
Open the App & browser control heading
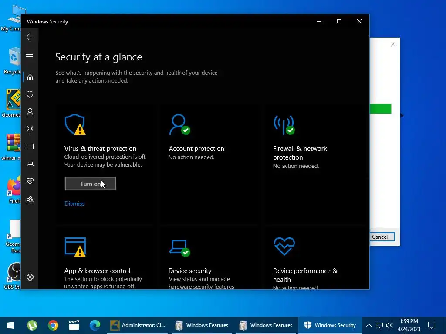(x=97, y=271)
